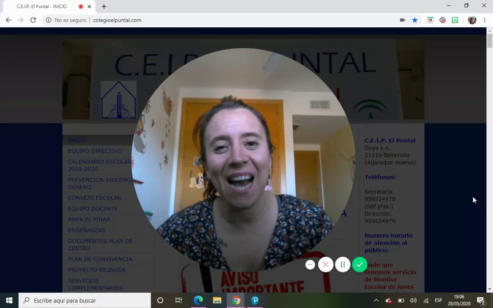The height and width of the screenshot is (308, 493).
Task: Open site info 'No es seguro' icon
Action: coord(48,20)
